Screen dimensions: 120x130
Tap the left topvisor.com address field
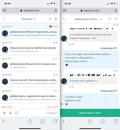[x=30, y=11]
